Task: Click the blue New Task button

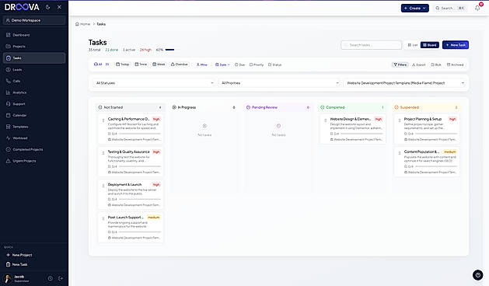Action: pyautogui.click(x=456, y=45)
